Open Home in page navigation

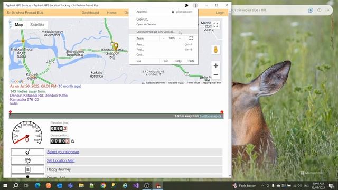click(111, 13)
